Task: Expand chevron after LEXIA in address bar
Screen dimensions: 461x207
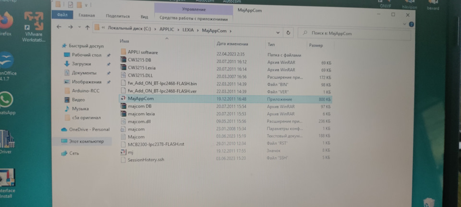Action: click(197, 30)
